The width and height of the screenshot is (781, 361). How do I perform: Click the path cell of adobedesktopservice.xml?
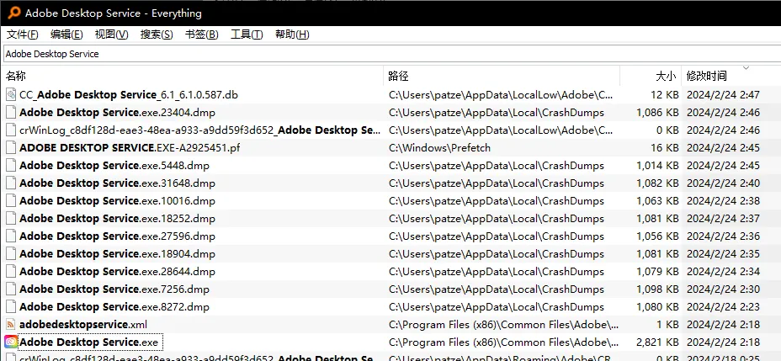click(503, 325)
